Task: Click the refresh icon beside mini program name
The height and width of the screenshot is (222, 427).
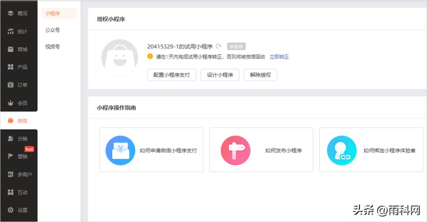Action: click(x=218, y=47)
